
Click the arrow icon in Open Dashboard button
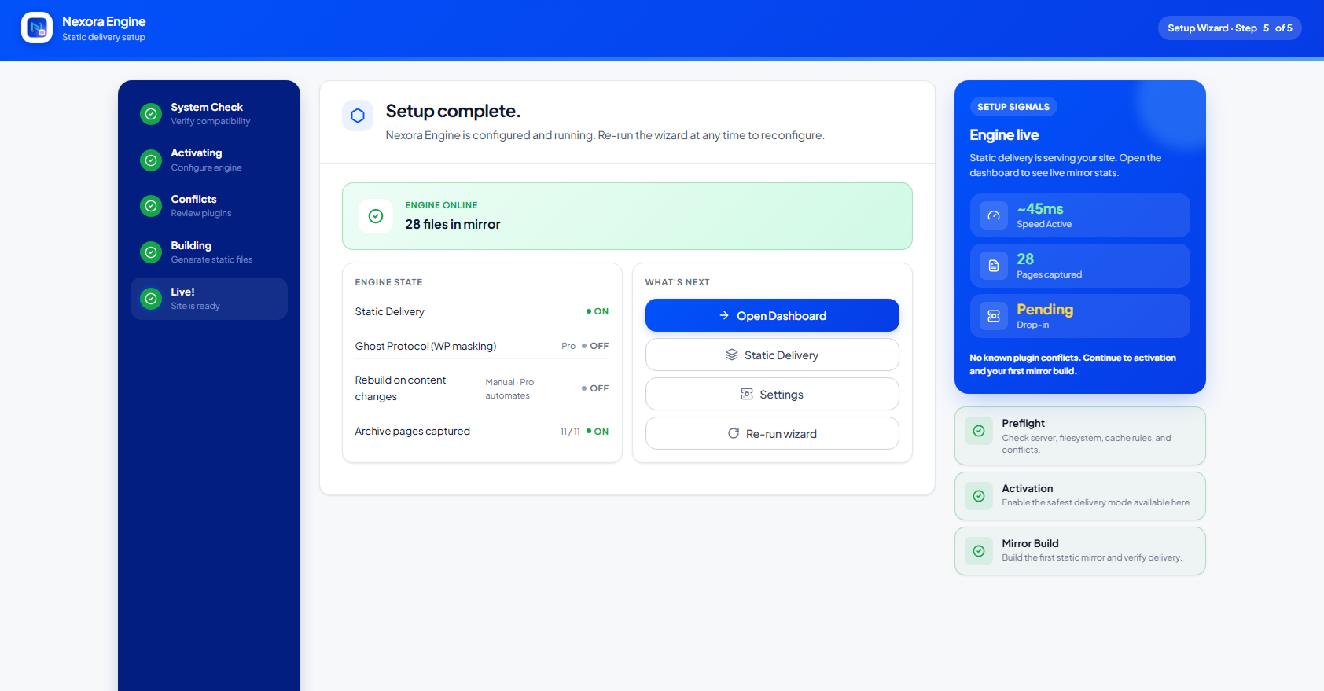tap(724, 316)
